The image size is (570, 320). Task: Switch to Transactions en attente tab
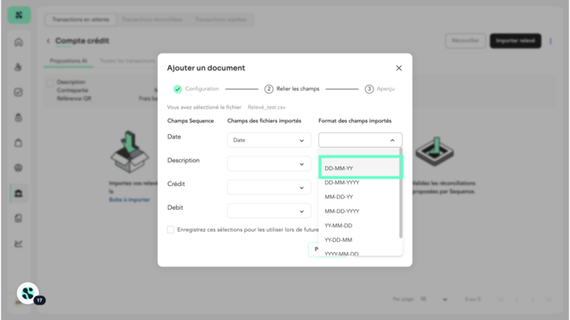point(81,20)
